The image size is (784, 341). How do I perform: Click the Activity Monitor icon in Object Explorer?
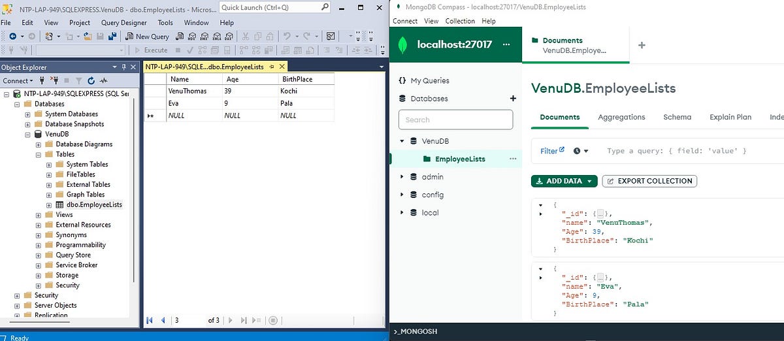coord(103,81)
